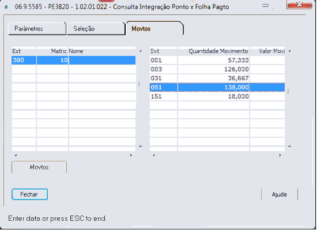
Task: Close the dialog with Fechar
Action: pyautogui.click(x=30, y=194)
